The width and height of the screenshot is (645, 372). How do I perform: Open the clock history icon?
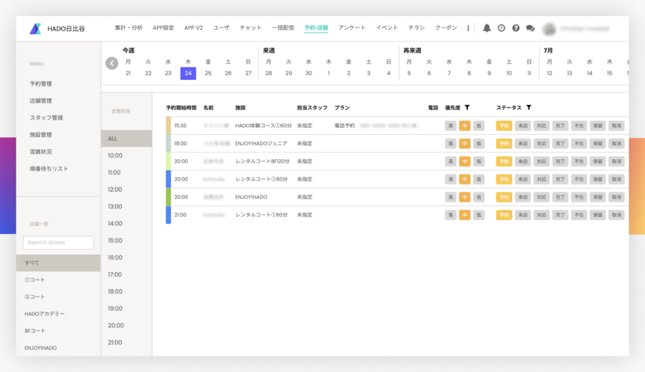[501, 28]
